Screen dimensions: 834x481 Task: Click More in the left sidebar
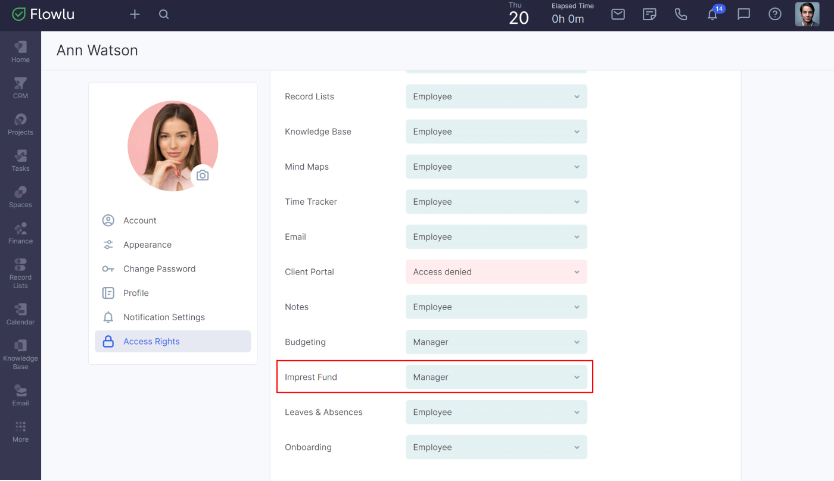[20, 432]
